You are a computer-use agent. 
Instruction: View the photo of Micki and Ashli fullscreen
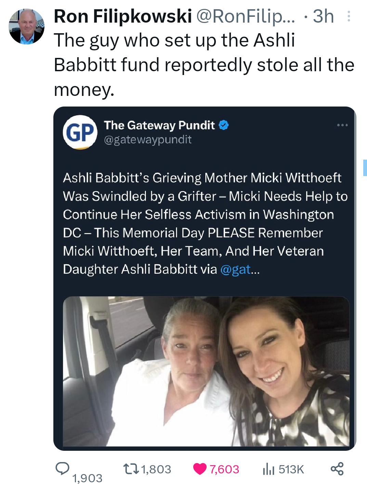coord(205,373)
